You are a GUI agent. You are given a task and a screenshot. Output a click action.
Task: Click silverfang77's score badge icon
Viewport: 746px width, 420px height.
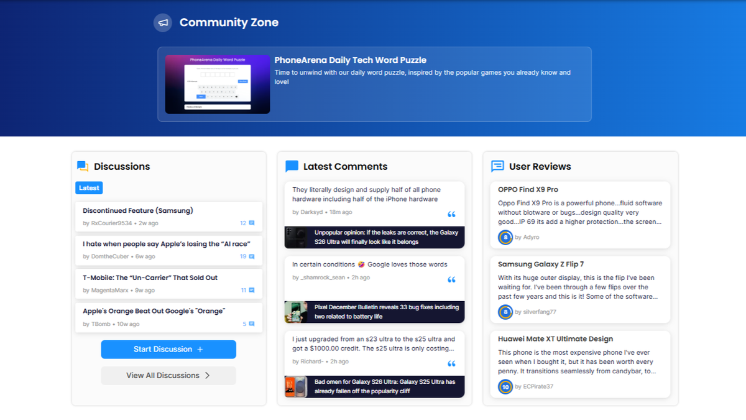pyautogui.click(x=505, y=312)
